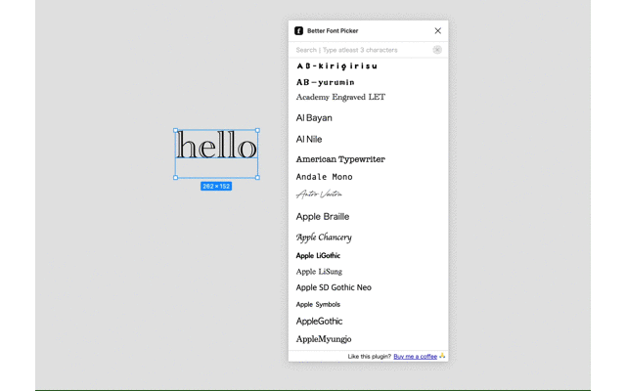This screenshot has width=626, height=391.
Task: Pick the Apple Symbols font
Action: [318, 304]
